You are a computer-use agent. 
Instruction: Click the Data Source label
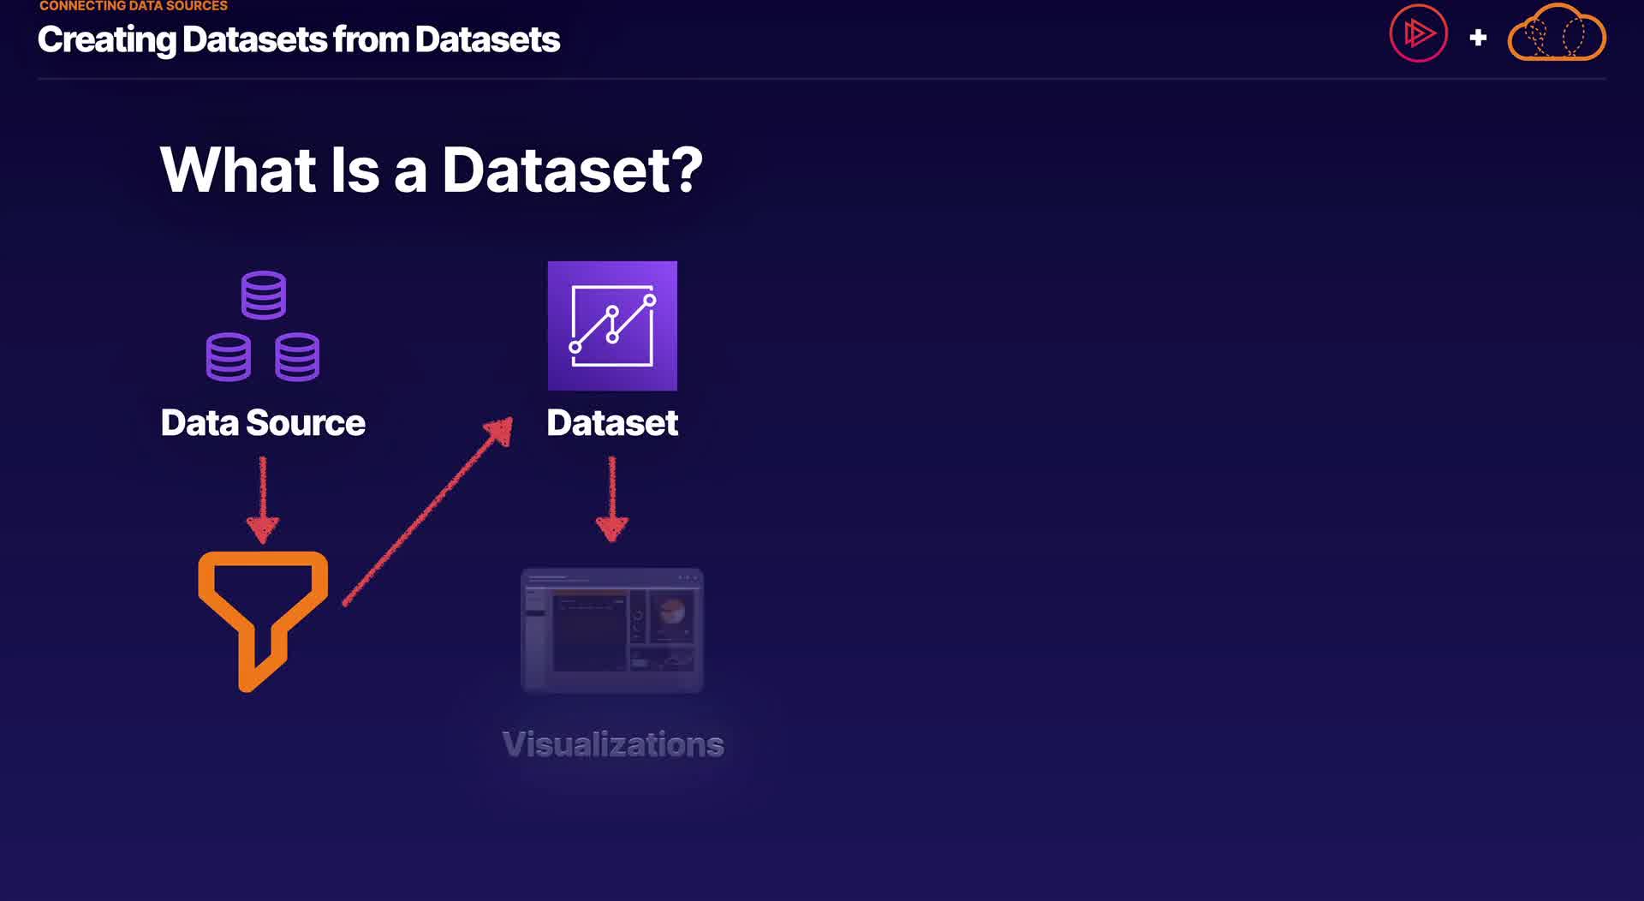pos(263,423)
